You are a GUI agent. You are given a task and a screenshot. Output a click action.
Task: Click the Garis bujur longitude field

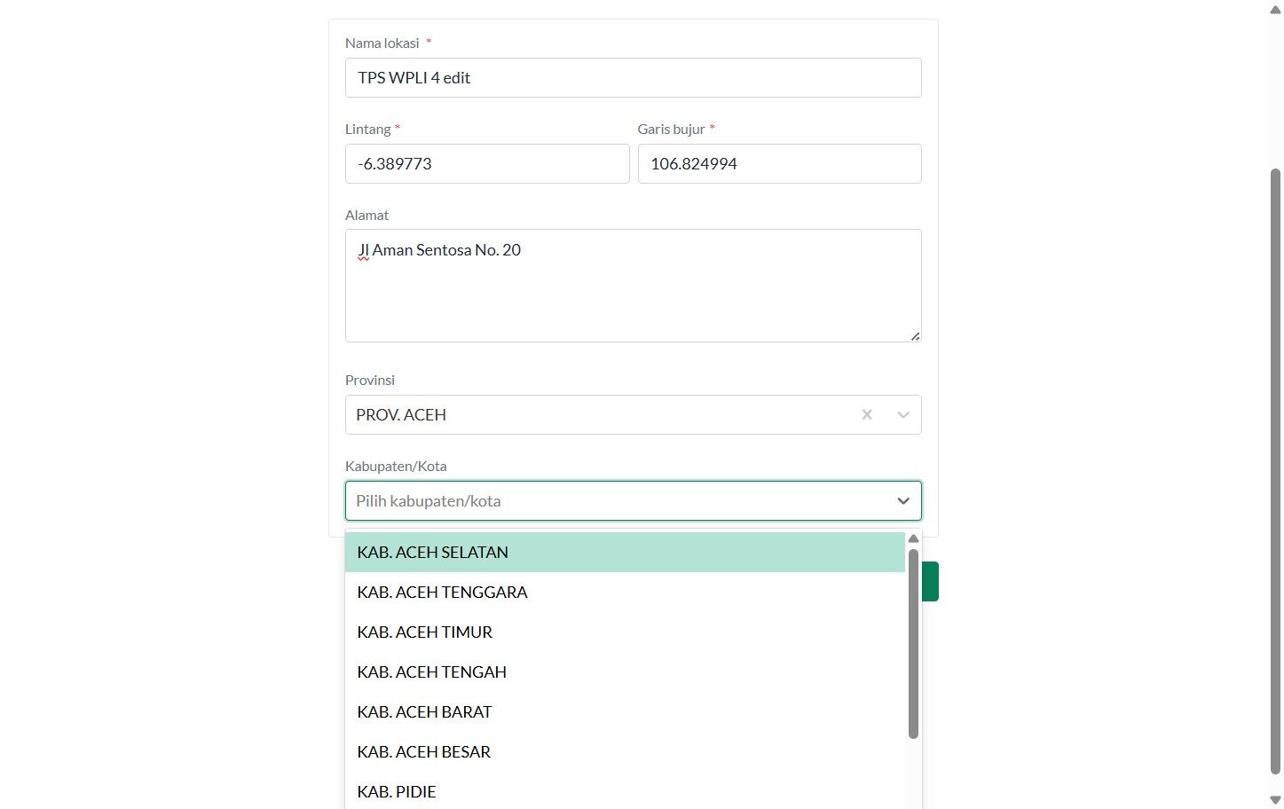pos(779,164)
